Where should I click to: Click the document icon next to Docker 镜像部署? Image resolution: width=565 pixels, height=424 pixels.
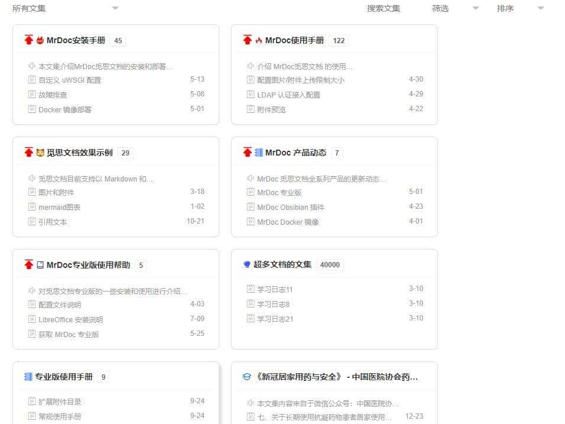tap(32, 109)
